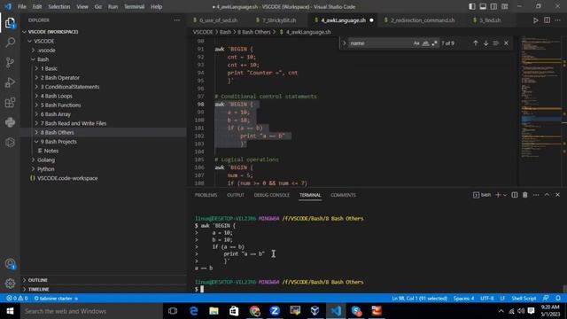Open the terminal launch profile dropdown
The width and height of the screenshot is (567, 319).
pyautogui.click(x=505, y=195)
